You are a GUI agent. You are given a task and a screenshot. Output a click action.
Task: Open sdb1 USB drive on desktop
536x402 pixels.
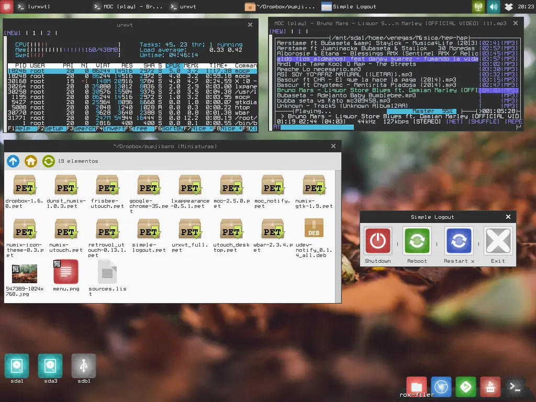tap(84, 368)
